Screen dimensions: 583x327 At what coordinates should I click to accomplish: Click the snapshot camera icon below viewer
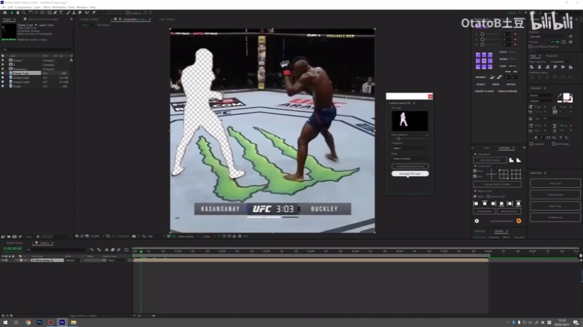coord(133,236)
